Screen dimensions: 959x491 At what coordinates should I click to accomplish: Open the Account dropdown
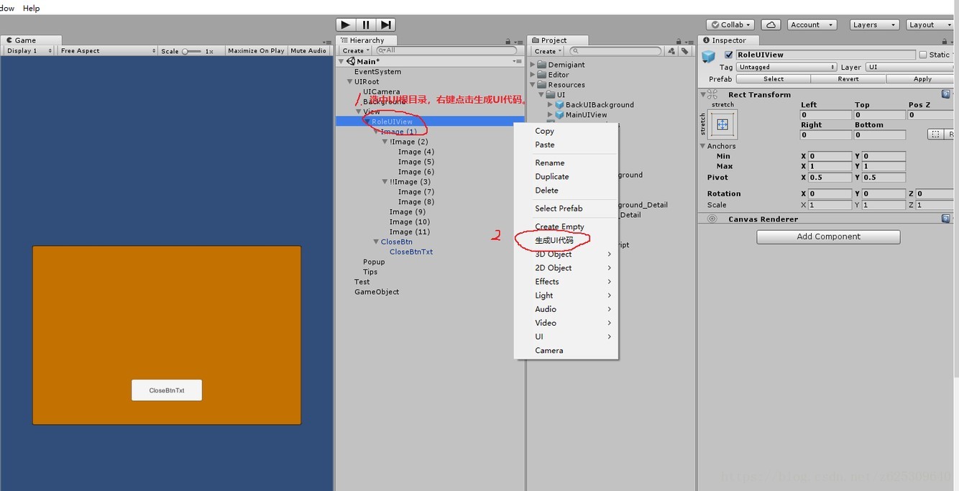[x=812, y=24]
